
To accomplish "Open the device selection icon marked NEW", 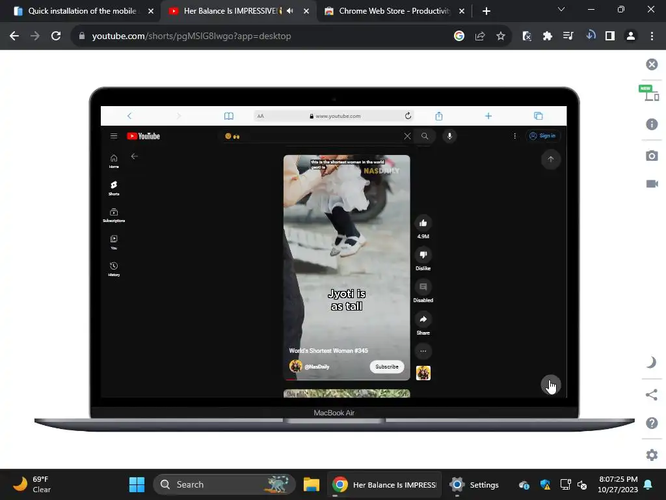I will (x=649, y=92).
